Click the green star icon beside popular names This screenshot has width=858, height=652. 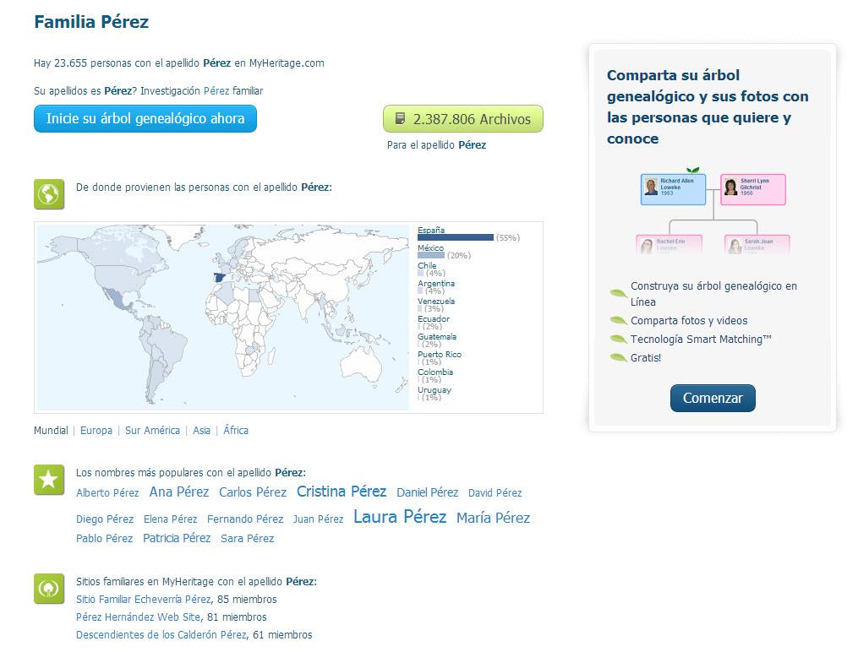tap(49, 480)
